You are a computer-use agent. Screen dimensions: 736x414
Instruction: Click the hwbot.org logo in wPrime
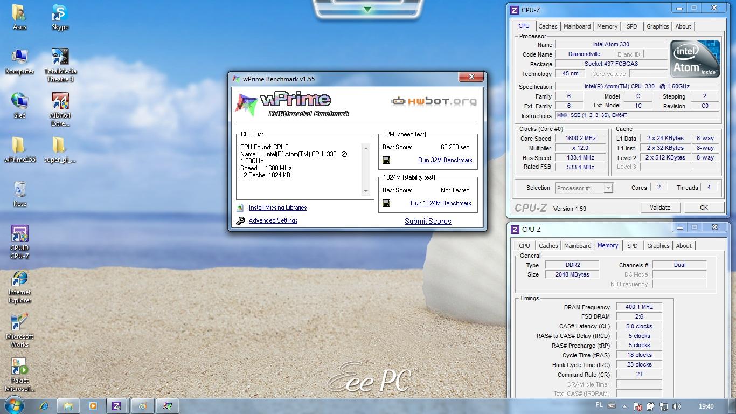434,101
